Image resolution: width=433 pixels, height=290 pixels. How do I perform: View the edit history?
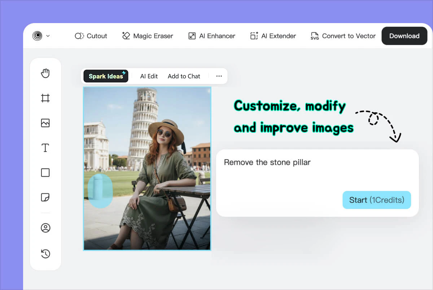click(45, 254)
